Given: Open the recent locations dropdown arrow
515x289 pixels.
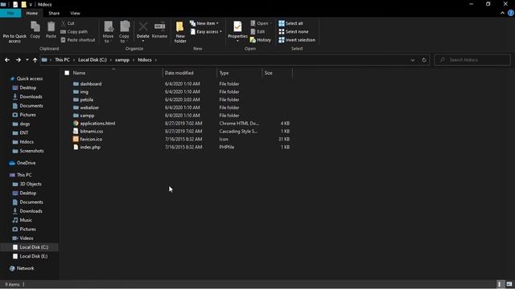Looking at the screenshot, I should point(27,60).
